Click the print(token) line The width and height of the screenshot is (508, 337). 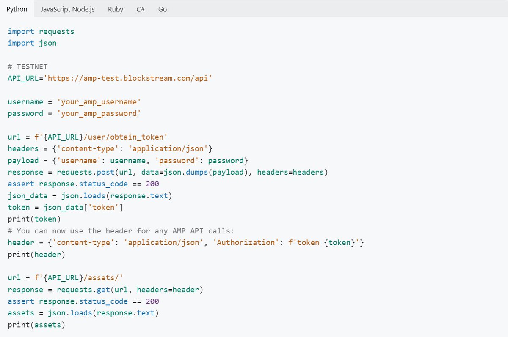(x=34, y=219)
